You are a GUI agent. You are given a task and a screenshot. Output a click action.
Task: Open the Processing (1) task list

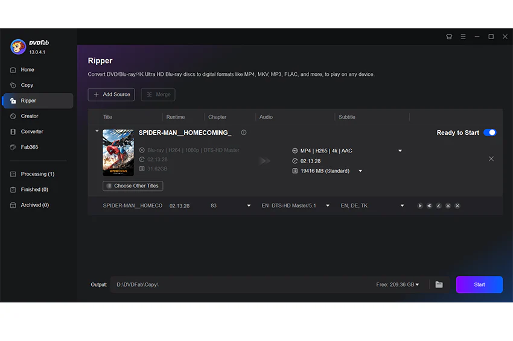37,174
